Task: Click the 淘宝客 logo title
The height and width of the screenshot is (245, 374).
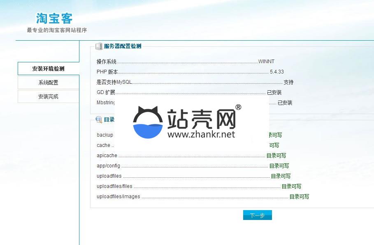Action: click(x=54, y=18)
